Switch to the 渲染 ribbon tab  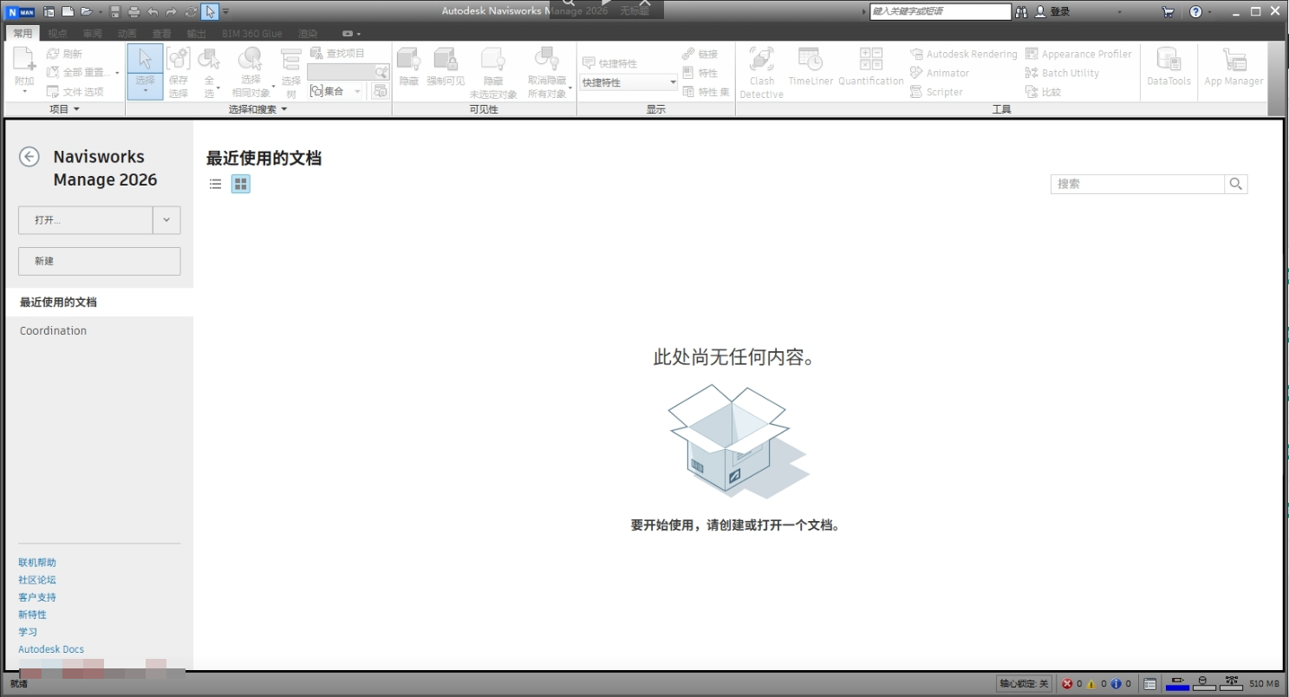point(308,34)
